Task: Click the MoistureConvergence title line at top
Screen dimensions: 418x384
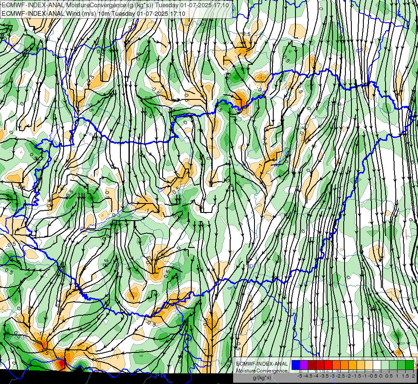Action: [115, 5]
